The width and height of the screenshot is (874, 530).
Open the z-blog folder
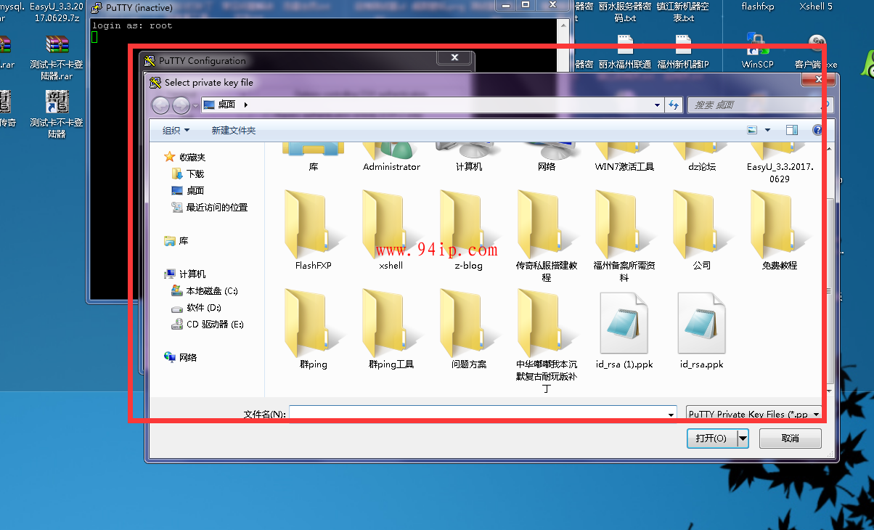click(468, 231)
